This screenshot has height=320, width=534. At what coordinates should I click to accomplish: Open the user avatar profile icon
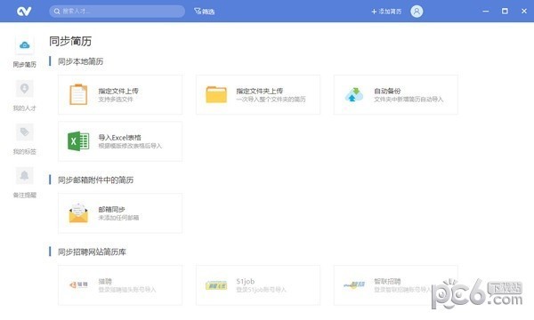click(x=417, y=12)
